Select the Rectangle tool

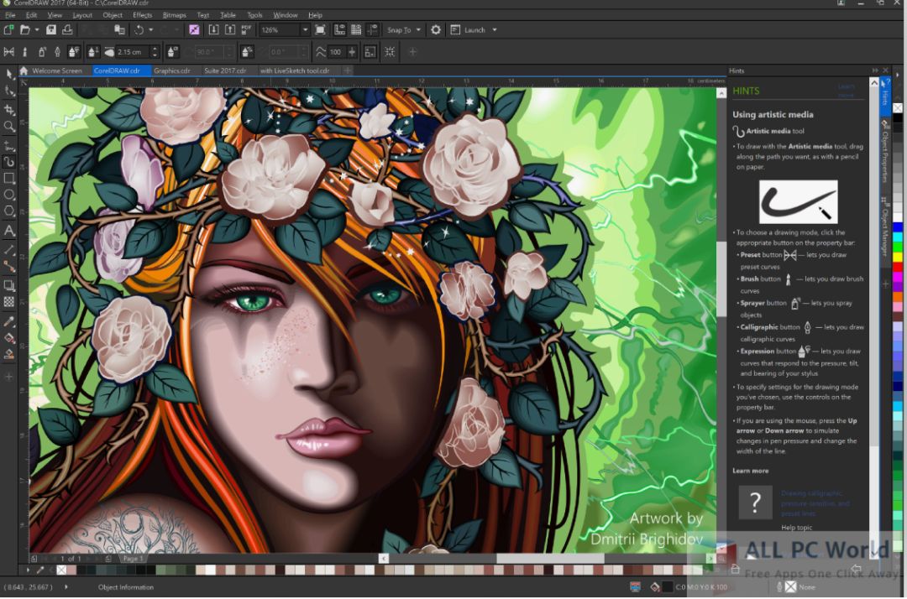coord(9,179)
